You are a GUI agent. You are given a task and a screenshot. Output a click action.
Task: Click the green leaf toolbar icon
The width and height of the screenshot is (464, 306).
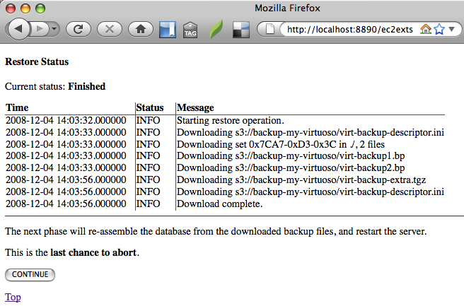pos(216,30)
